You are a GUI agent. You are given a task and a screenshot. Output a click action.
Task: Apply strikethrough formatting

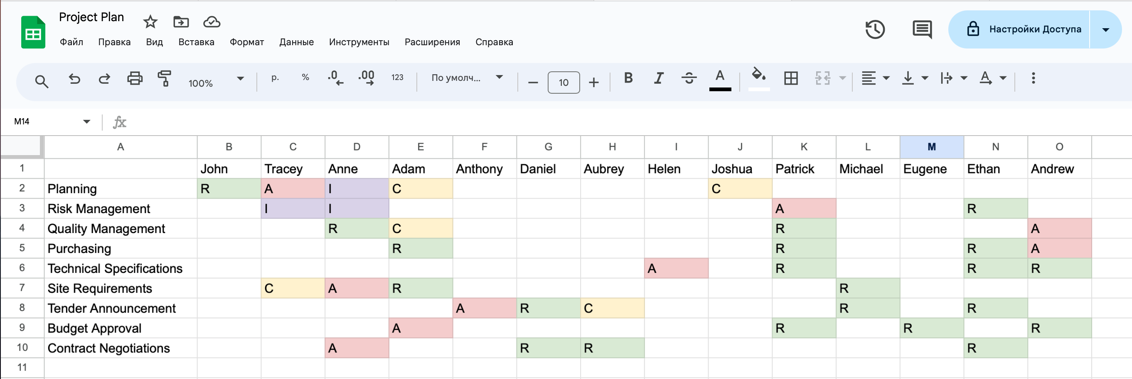[689, 79]
